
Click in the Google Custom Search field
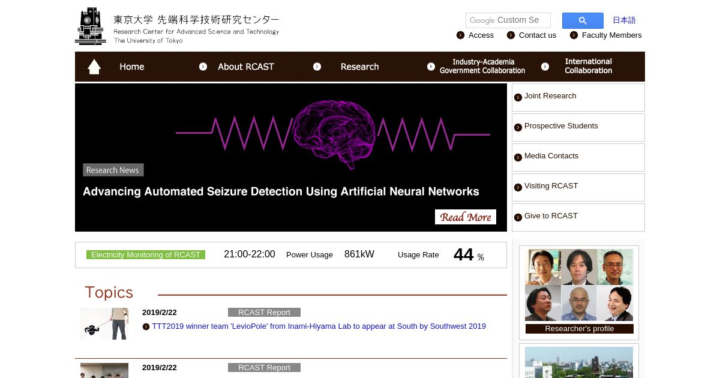[508, 20]
